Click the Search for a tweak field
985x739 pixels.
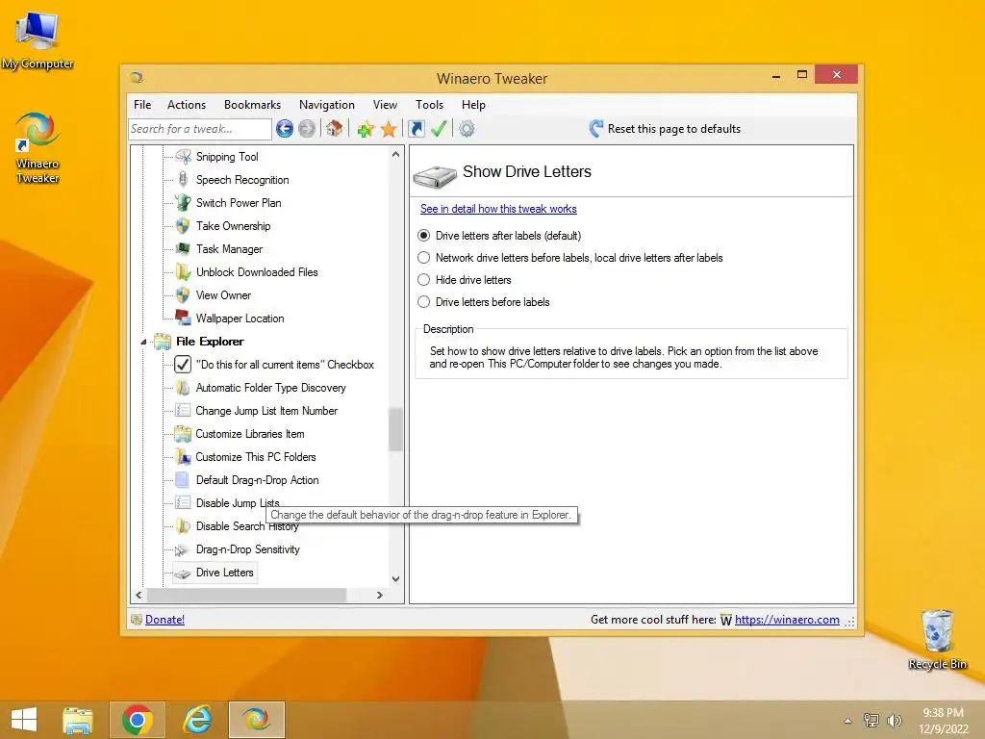click(x=200, y=129)
